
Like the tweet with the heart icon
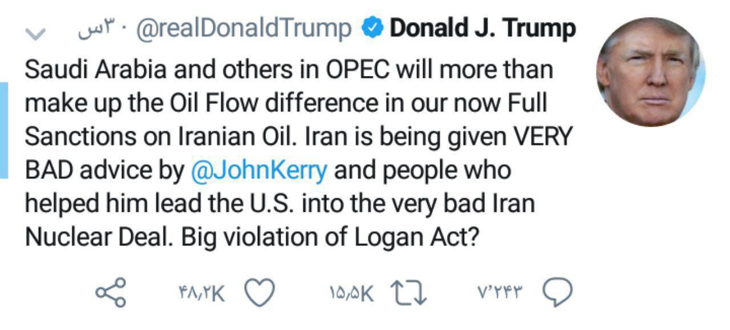(x=260, y=293)
